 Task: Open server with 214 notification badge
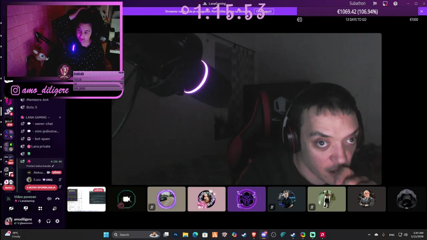[9, 122]
